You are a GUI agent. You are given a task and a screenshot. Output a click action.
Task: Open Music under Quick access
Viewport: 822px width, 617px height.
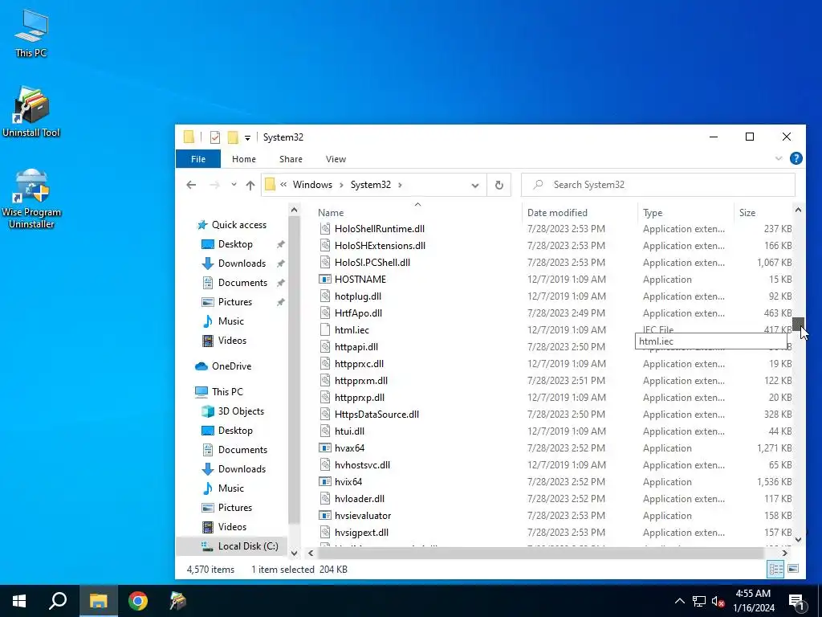point(230,321)
